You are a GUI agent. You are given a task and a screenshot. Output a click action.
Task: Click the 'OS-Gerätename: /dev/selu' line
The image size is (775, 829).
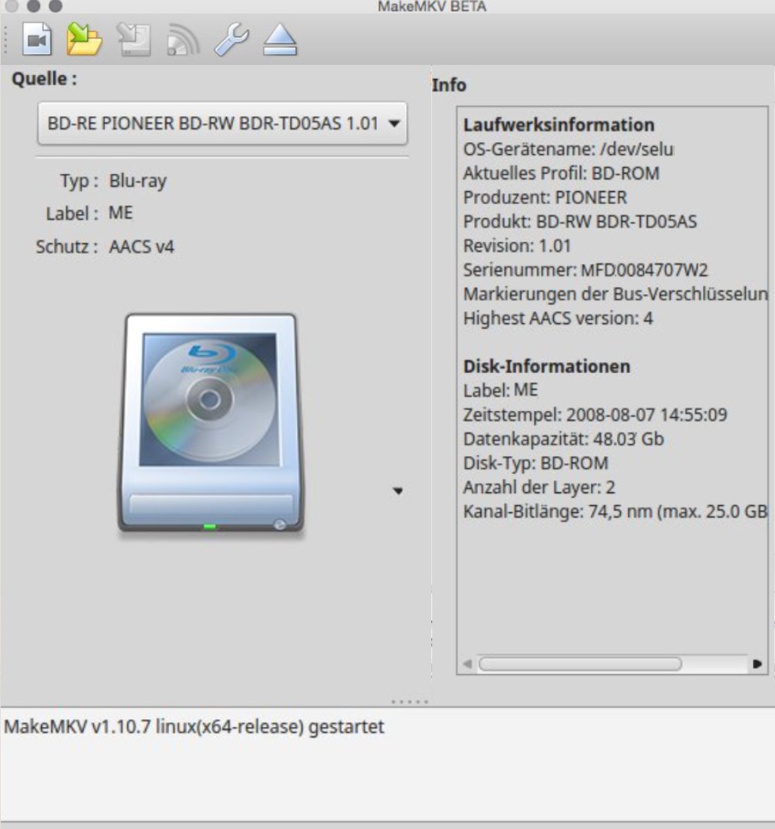[568, 149]
